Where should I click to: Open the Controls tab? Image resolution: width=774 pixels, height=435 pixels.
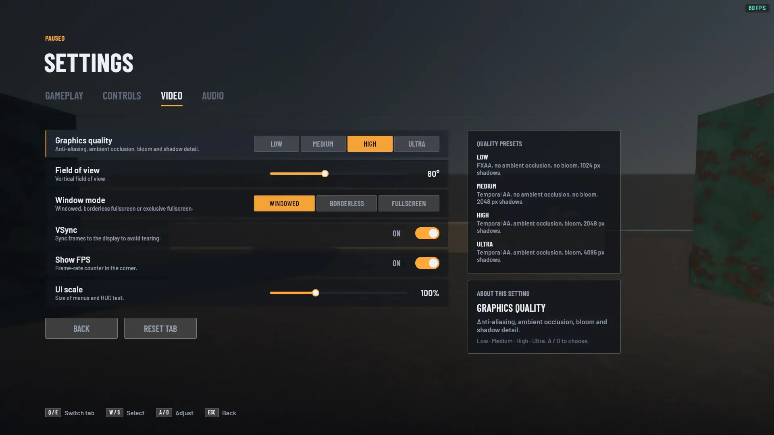tap(122, 95)
